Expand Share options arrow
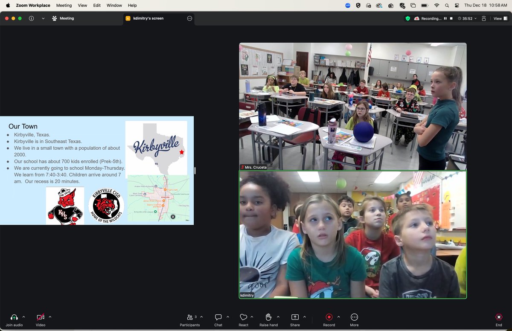The image size is (512, 331). click(304, 317)
